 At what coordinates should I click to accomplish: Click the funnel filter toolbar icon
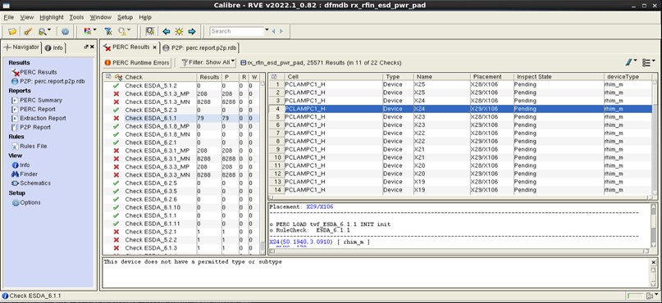107,32
